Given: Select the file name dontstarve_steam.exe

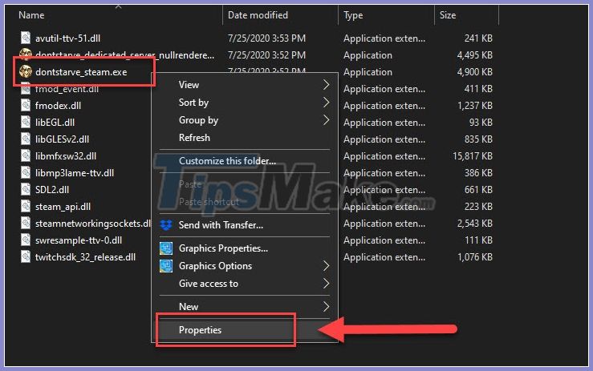Looking at the screenshot, I should [x=81, y=72].
